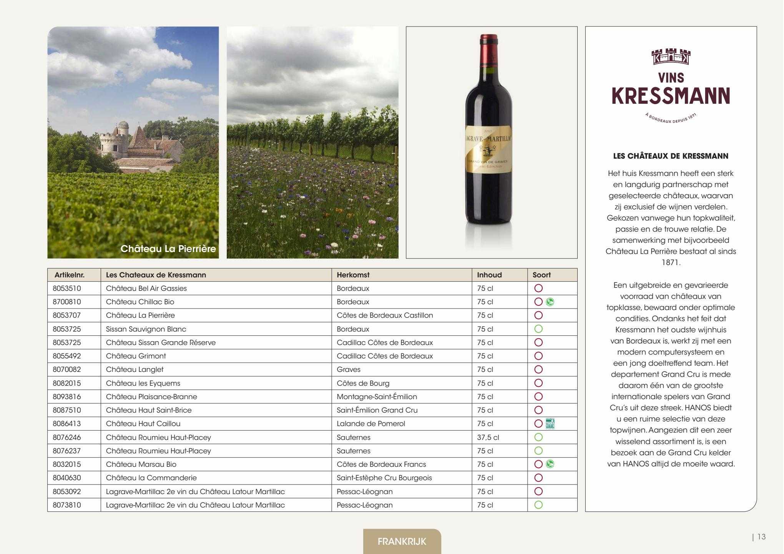784x554 pixels.
Task: Click the 'Herkomst' column header
Action: click(353, 275)
